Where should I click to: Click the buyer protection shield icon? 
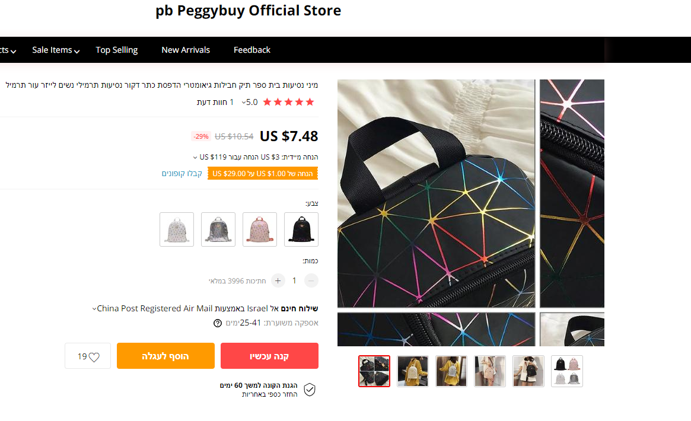click(309, 390)
